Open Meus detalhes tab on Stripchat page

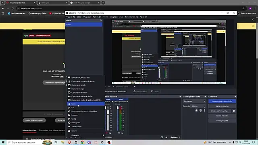pyautogui.click(x=29, y=130)
